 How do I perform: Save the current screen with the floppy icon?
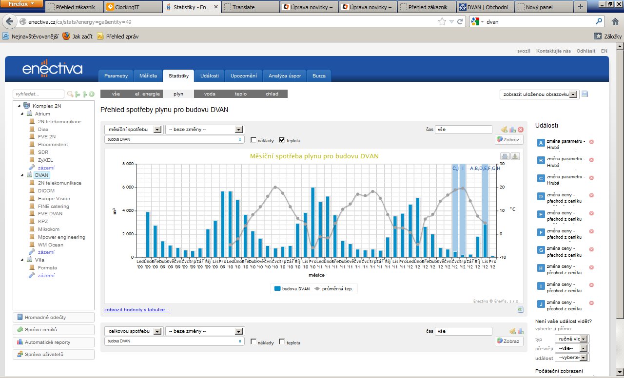point(585,94)
